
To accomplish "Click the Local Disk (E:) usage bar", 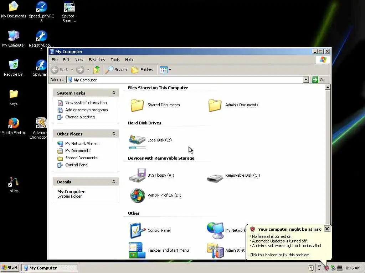I will click(x=137, y=148).
